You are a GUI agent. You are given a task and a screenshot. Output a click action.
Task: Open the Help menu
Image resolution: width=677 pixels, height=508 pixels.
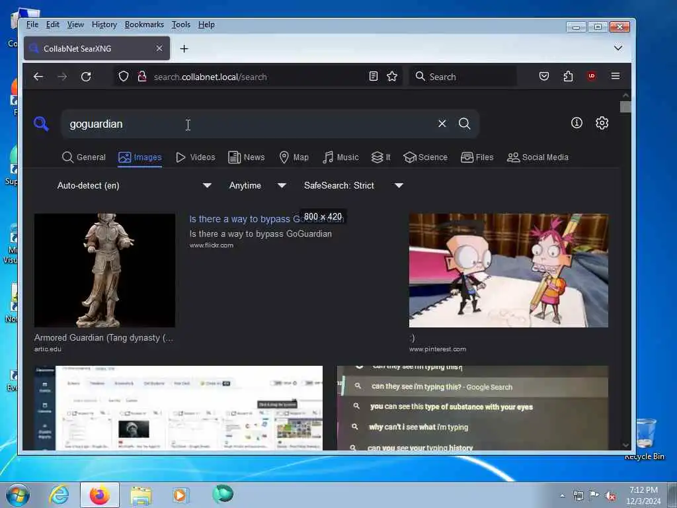click(x=206, y=24)
